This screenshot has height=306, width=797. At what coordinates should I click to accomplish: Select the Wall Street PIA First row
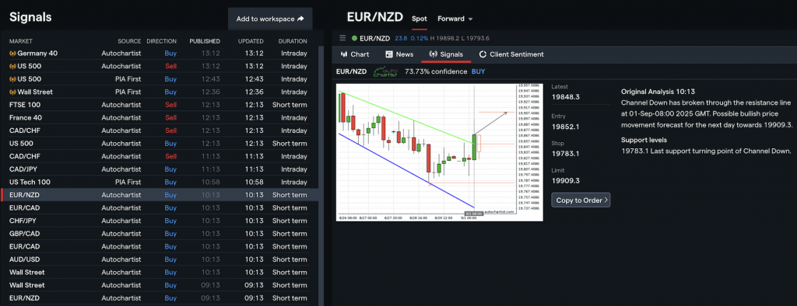[158, 92]
